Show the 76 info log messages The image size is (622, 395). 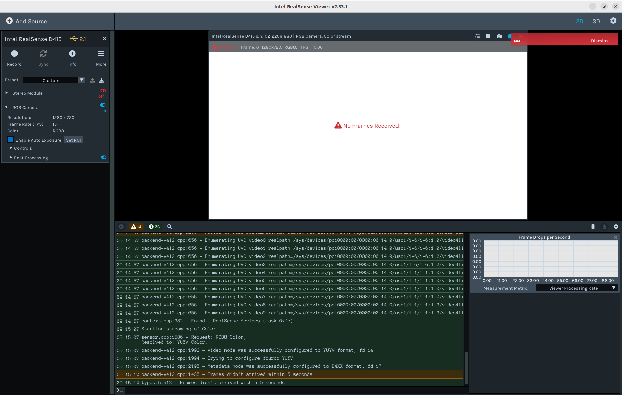point(154,227)
